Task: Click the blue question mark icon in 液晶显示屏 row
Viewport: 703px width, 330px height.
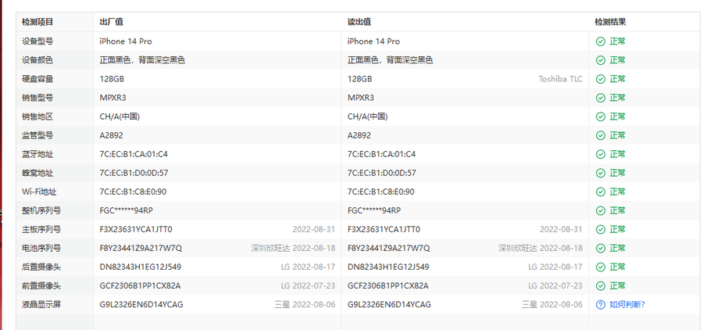Action: [601, 305]
